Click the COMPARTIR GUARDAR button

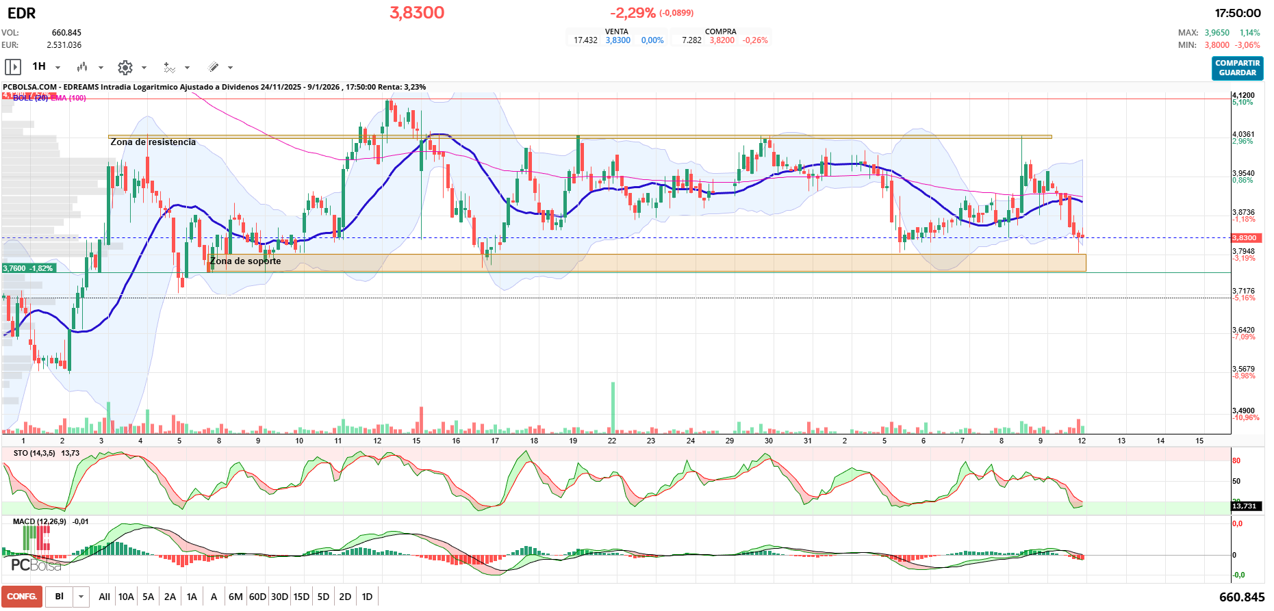[x=1237, y=68]
